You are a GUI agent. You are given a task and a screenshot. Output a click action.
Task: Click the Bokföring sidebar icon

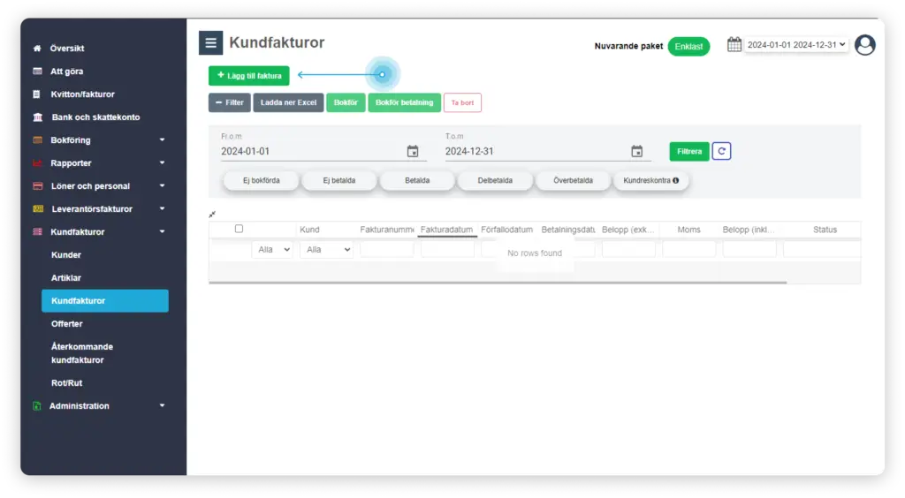point(37,140)
